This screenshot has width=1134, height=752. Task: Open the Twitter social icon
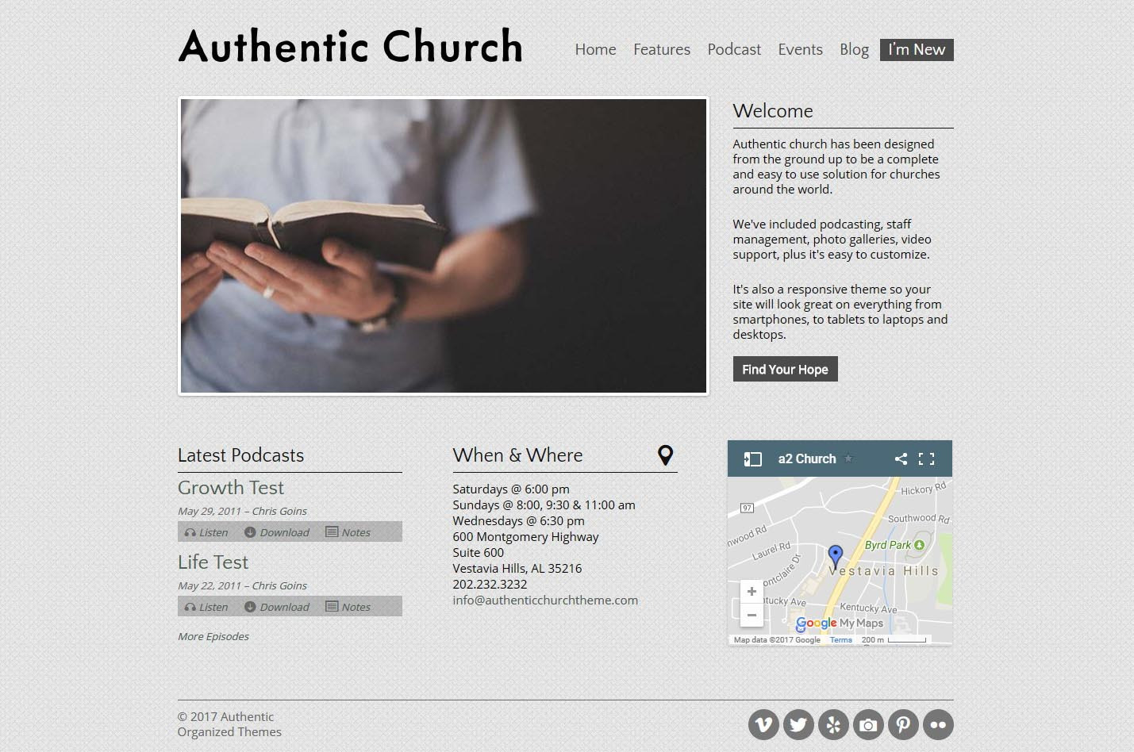pyautogui.click(x=798, y=724)
